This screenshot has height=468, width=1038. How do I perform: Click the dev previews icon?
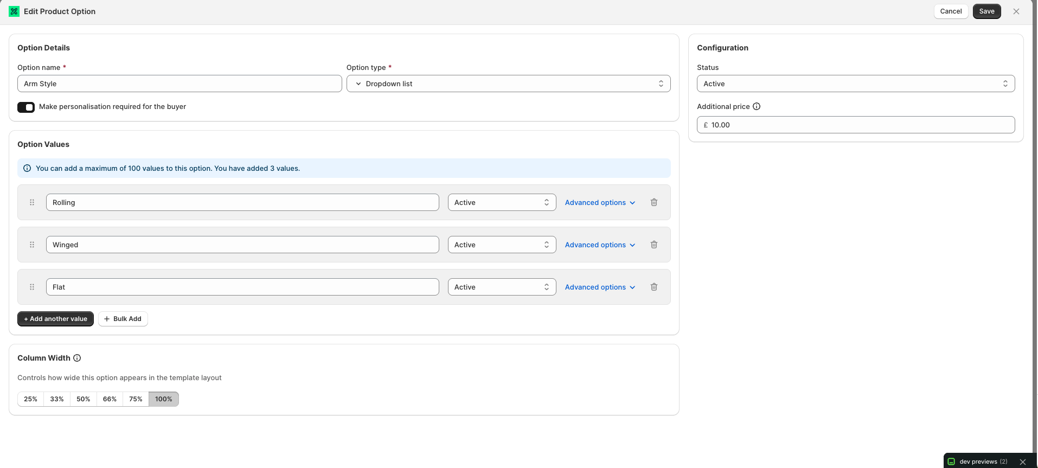pos(951,461)
